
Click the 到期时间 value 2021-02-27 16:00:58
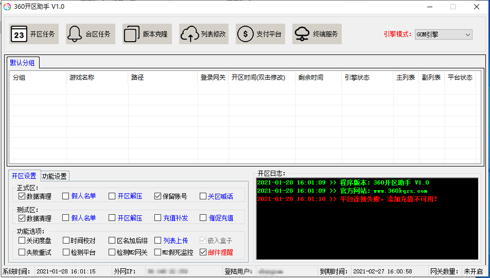click(382, 271)
